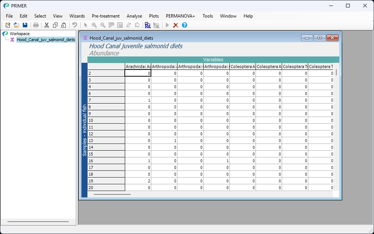
Task: Open the Analyse menu
Action: coord(134,16)
